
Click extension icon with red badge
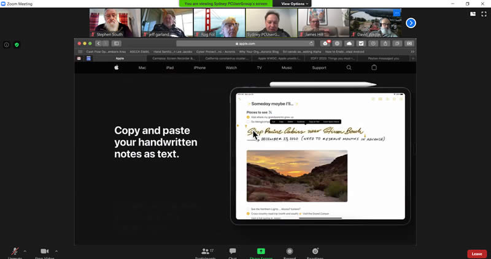pos(326,43)
